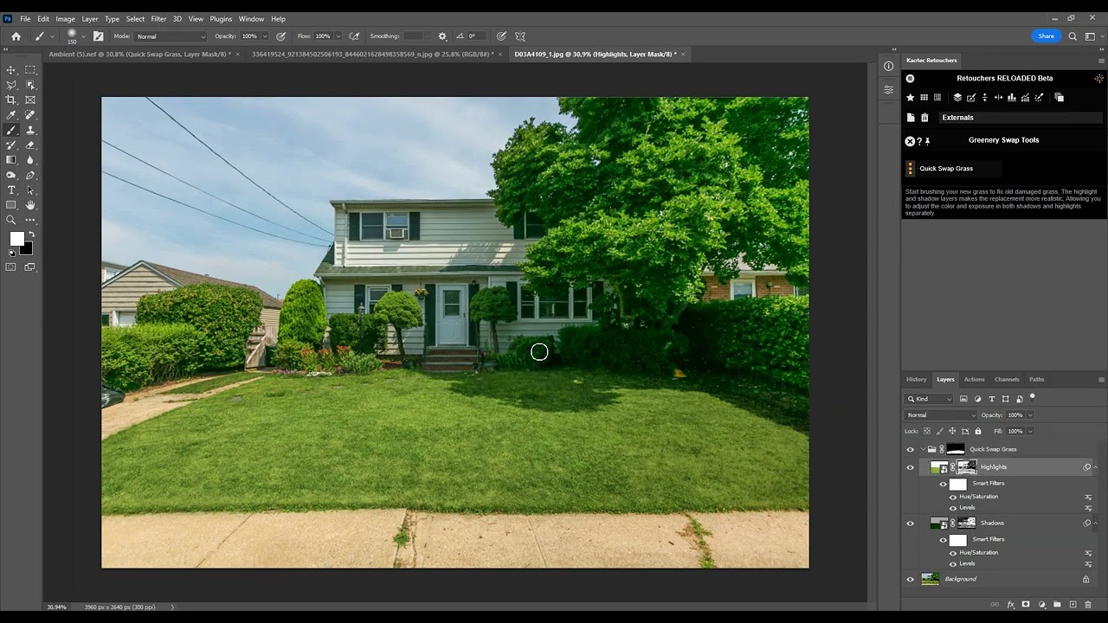This screenshot has width=1108, height=623.
Task: Select the Move tool
Action: tap(11, 70)
